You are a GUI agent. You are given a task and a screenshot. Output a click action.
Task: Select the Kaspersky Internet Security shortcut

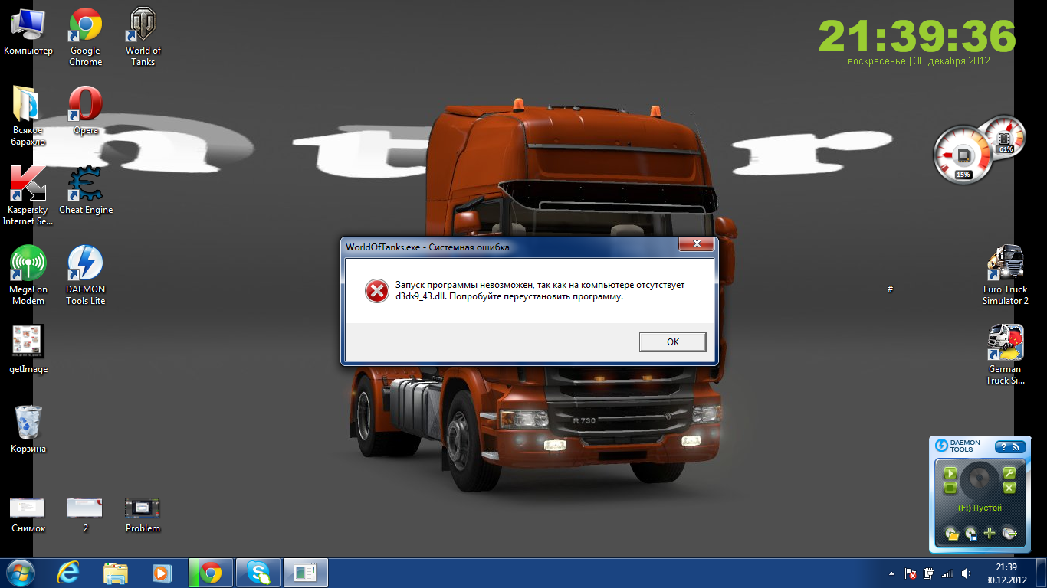28,196
